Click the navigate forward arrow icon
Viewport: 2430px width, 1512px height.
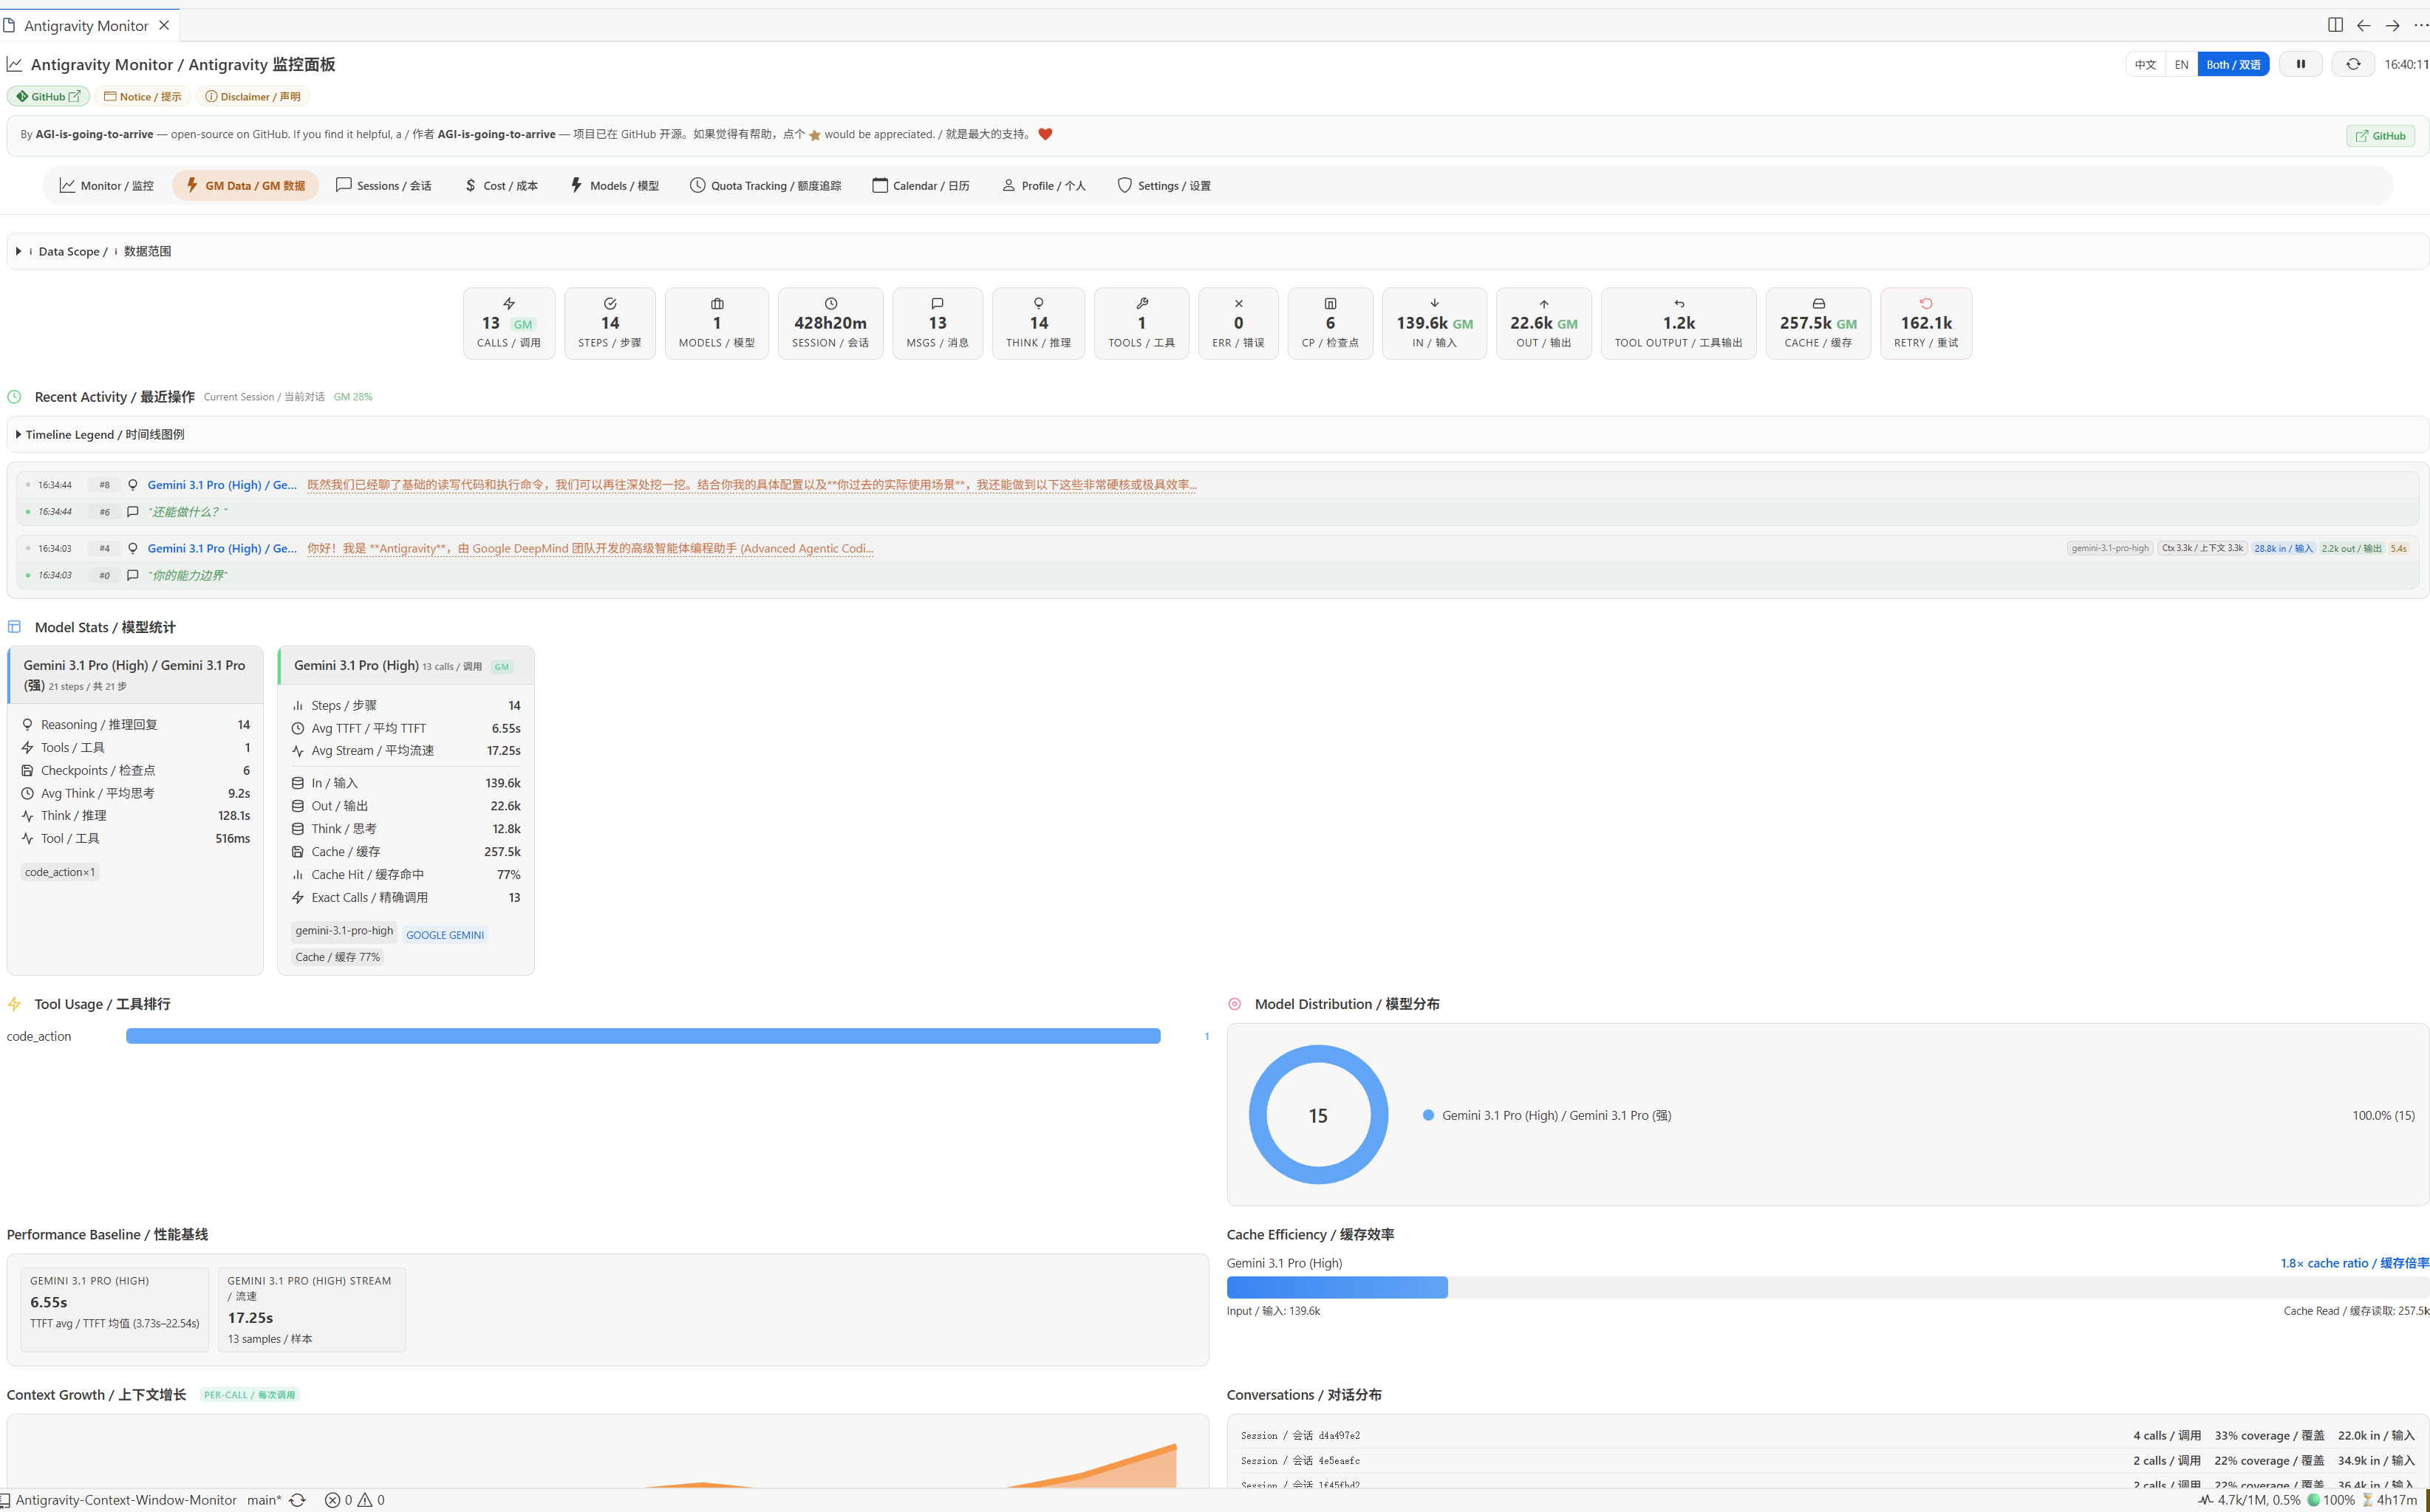click(x=2392, y=25)
